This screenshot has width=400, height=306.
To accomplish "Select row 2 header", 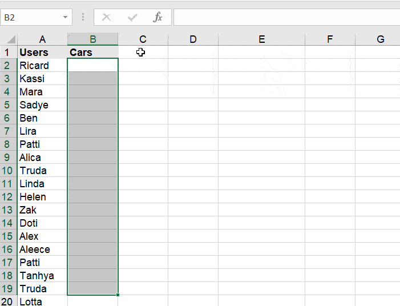I will coord(9,65).
